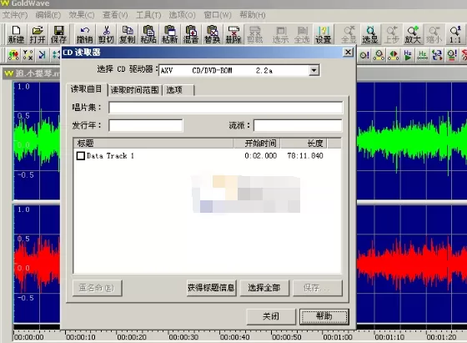This screenshot has height=343, width=467.
Task: Click the 选示 toolbar icon
Action: coord(280,34)
